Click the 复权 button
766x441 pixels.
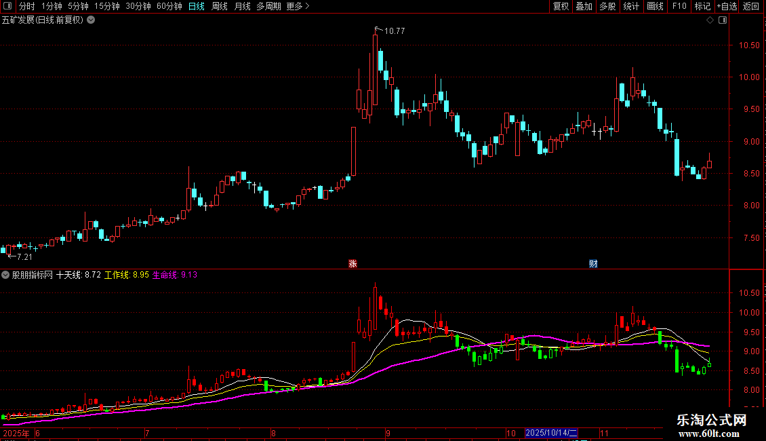pos(561,6)
